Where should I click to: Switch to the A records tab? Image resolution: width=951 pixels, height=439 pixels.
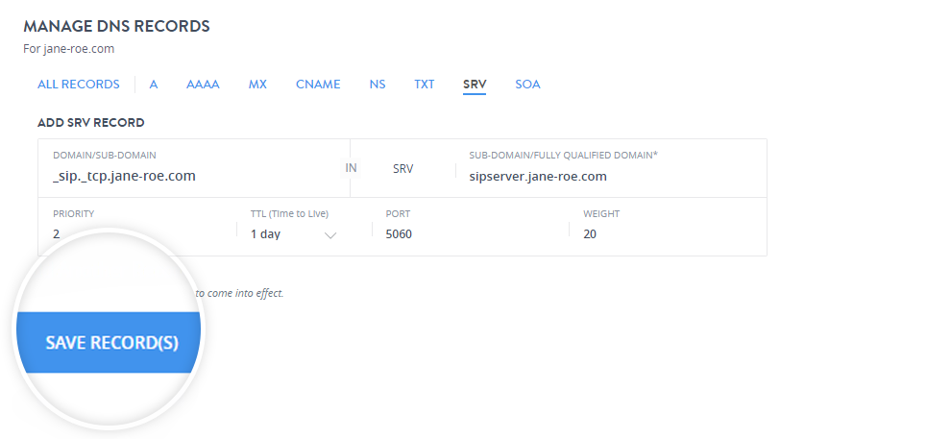[x=154, y=85]
